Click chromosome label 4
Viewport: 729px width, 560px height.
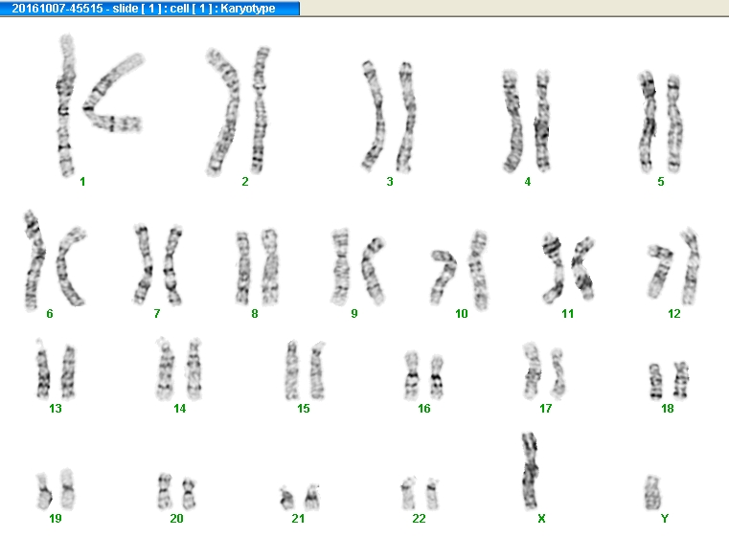528,182
